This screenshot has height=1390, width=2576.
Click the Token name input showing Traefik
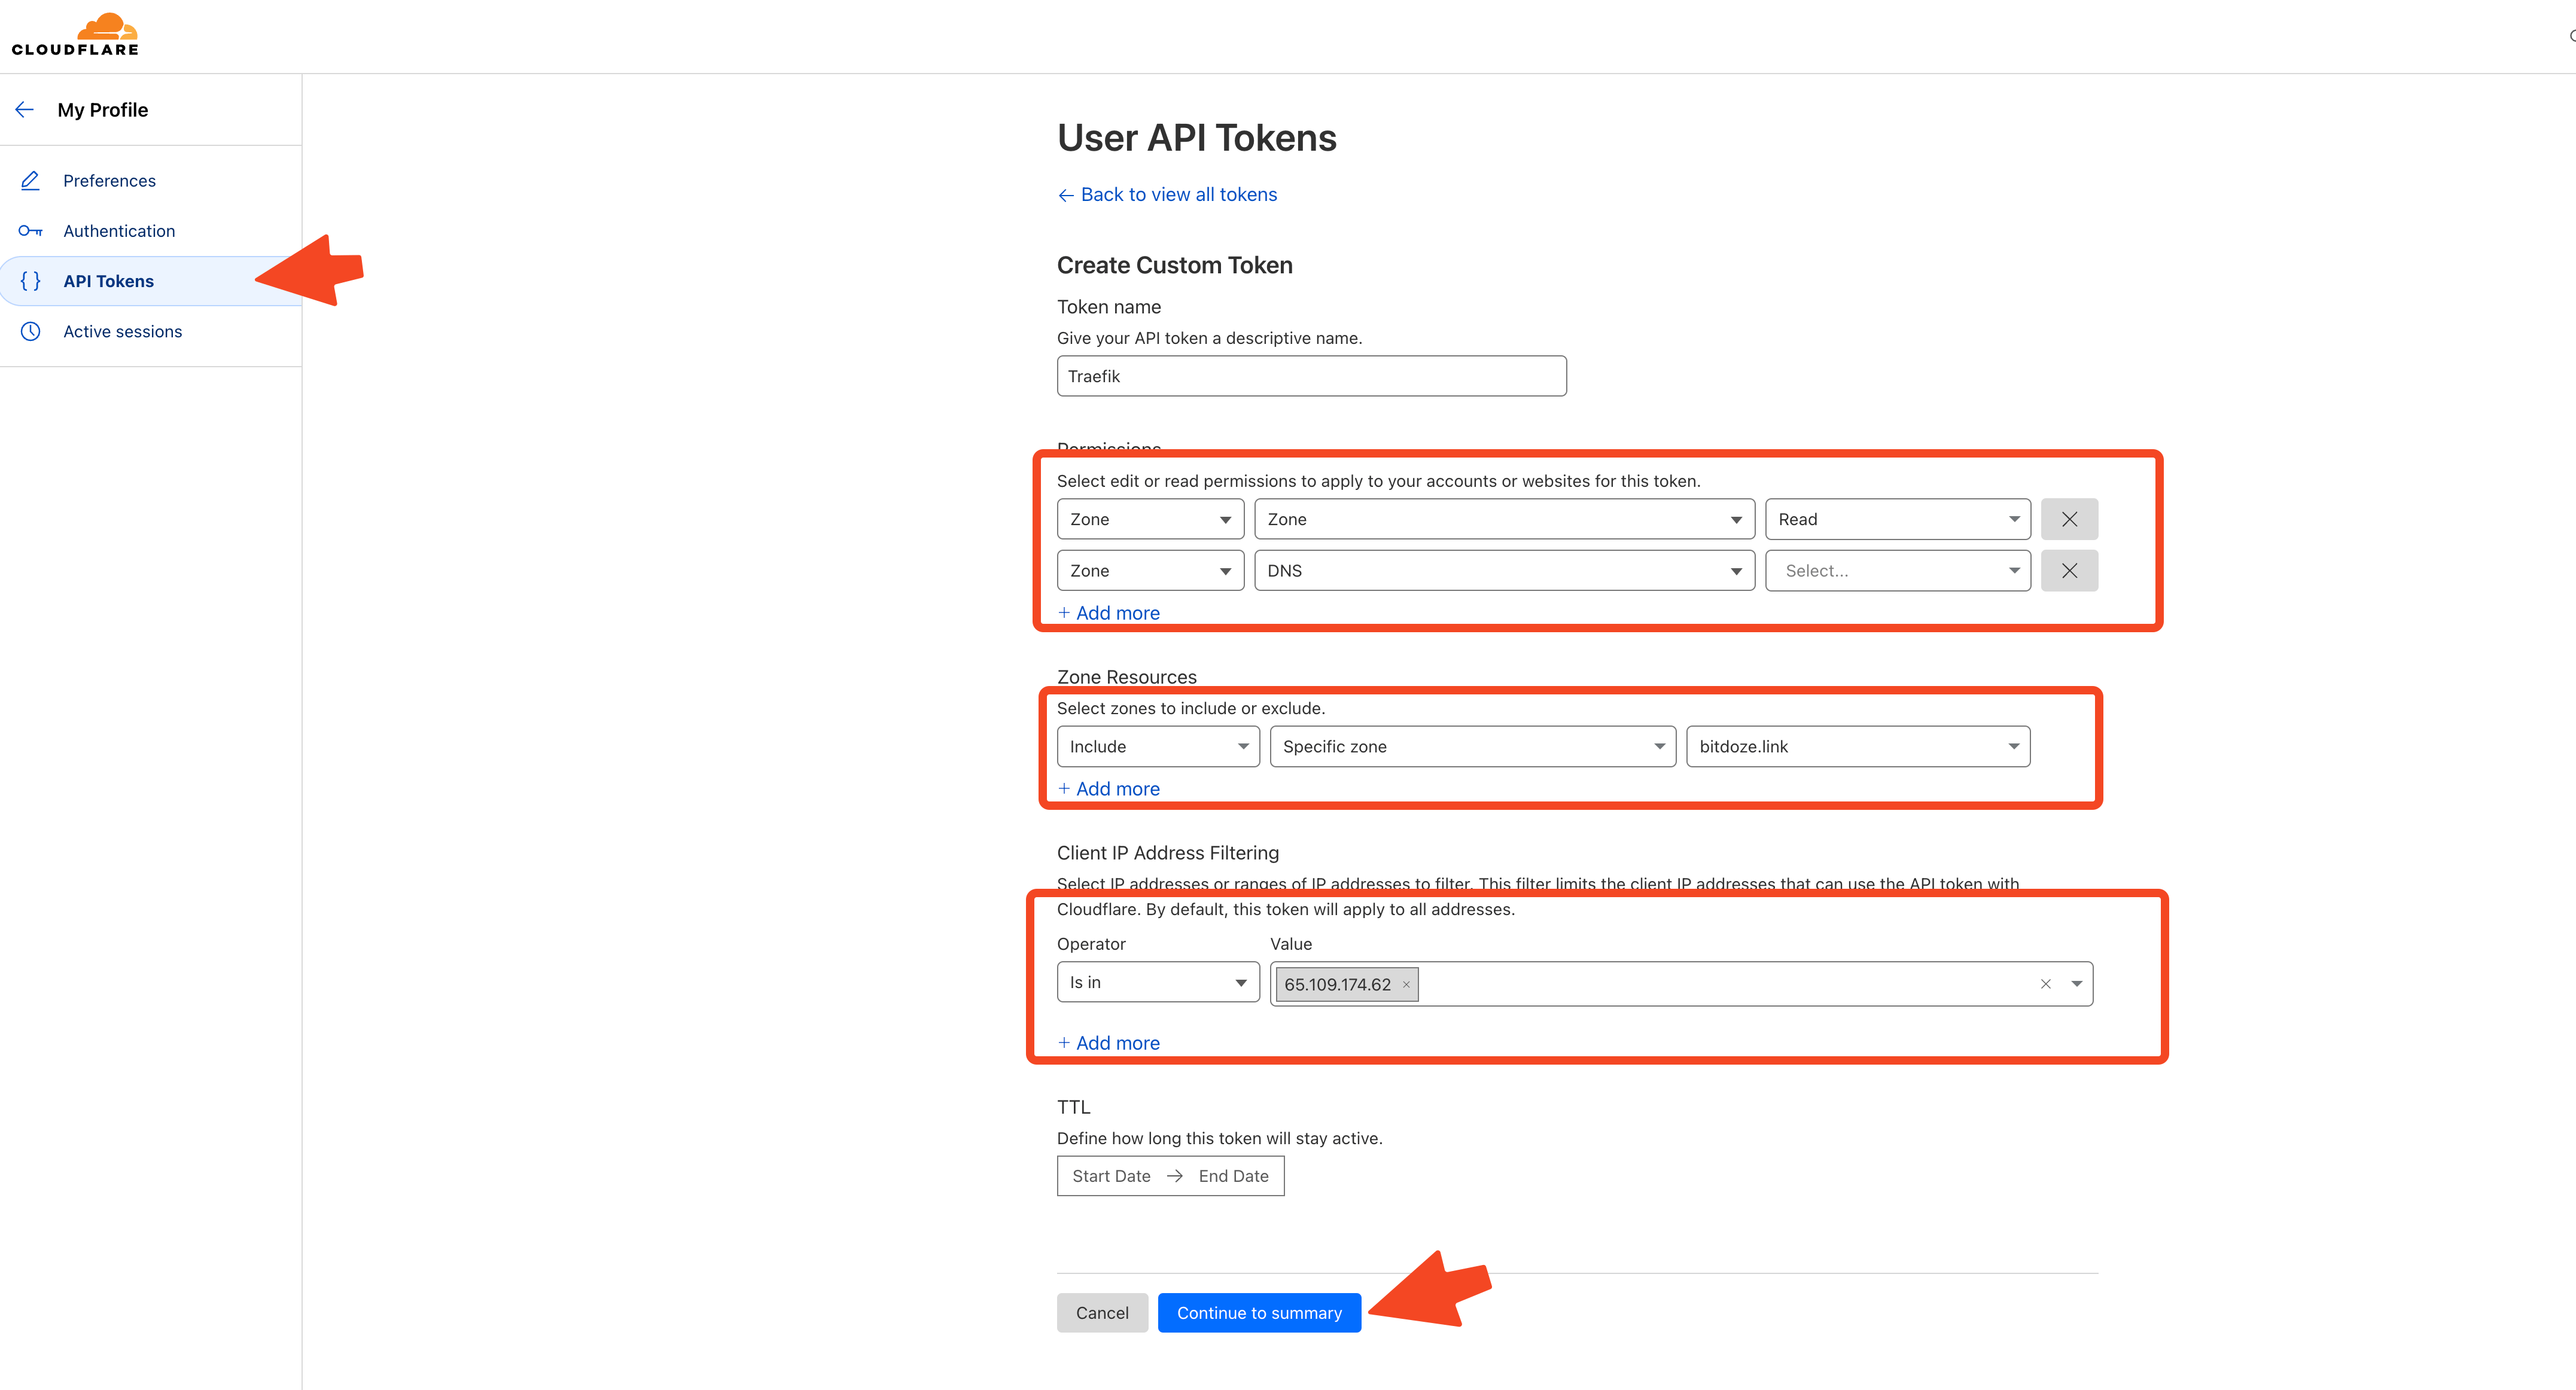pos(1311,376)
